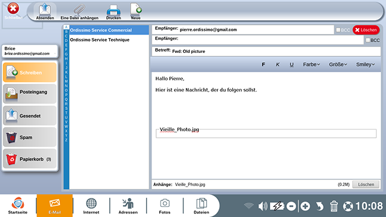Open E-Mail in the bottom bar
This screenshot has height=217, width=386.
[x=55, y=206]
